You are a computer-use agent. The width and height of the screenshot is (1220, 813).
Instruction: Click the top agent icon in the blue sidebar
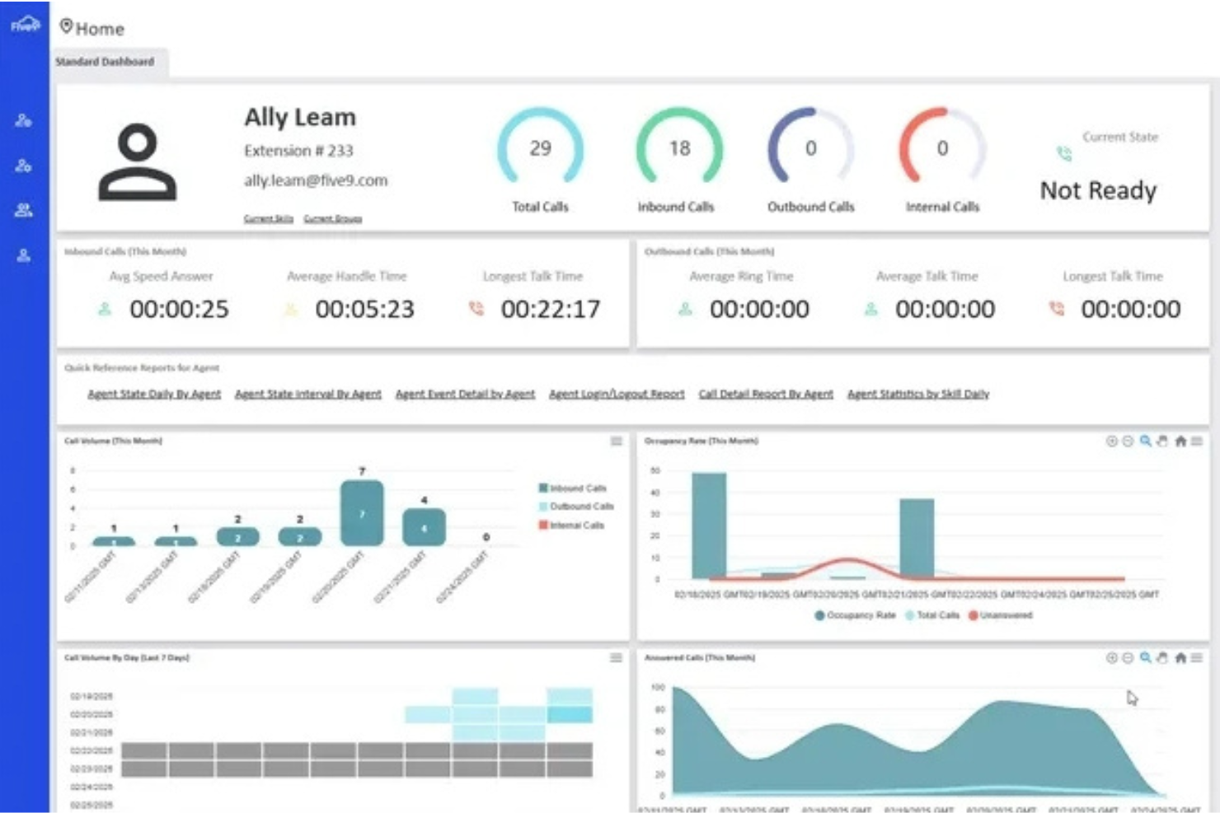pyautogui.click(x=23, y=121)
